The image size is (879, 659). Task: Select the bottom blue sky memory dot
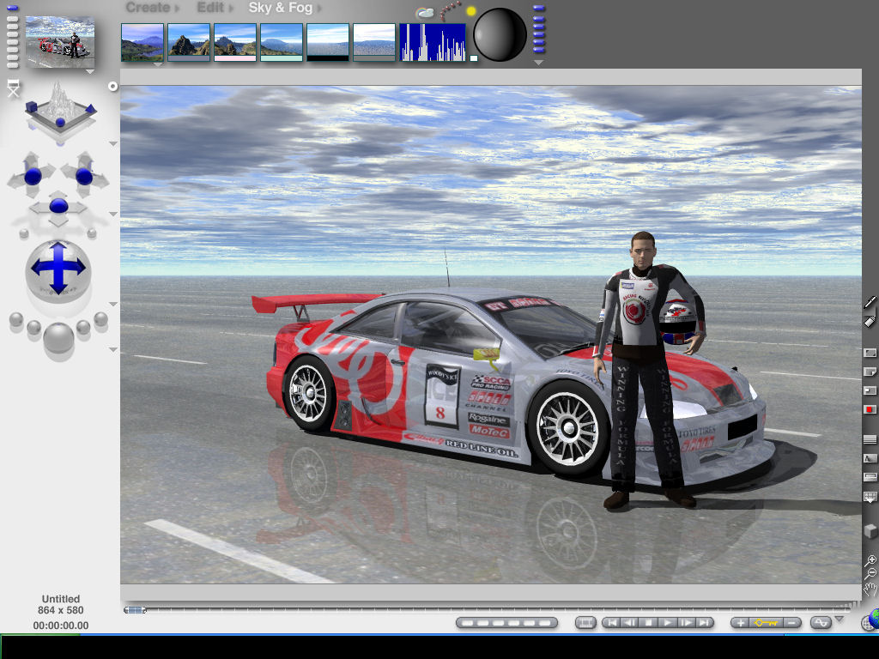click(539, 51)
